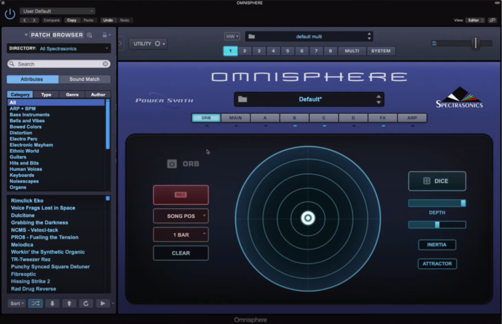Click the audition play button
Viewport: 502px width, 324px height.
(x=102, y=303)
